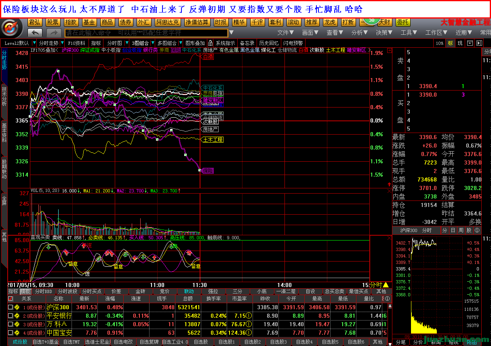The width and height of the screenshot is (491, 346).
Task: Click the circled info icon in 万科A row
Action: [x=249, y=324]
